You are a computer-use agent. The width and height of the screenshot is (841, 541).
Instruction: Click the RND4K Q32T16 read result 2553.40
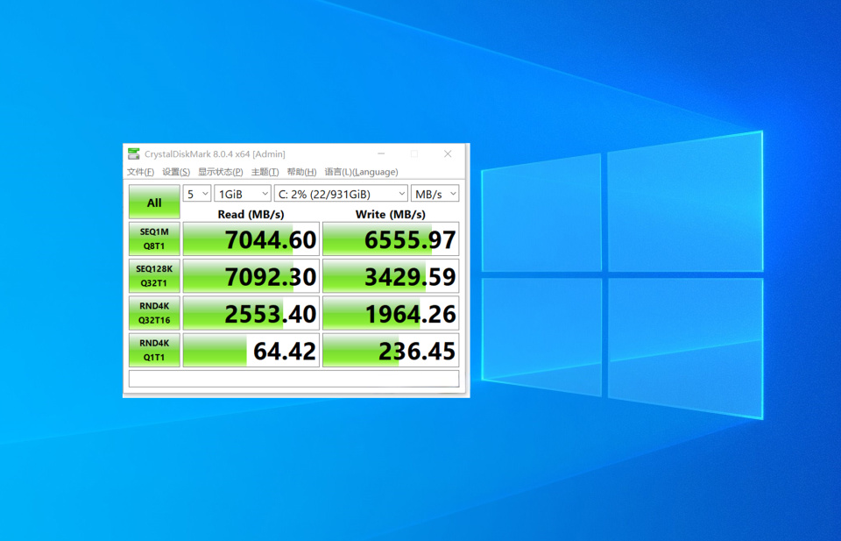tap(251, 313)
